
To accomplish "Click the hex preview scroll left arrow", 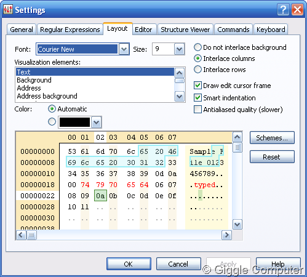I will tap(21, 235).
